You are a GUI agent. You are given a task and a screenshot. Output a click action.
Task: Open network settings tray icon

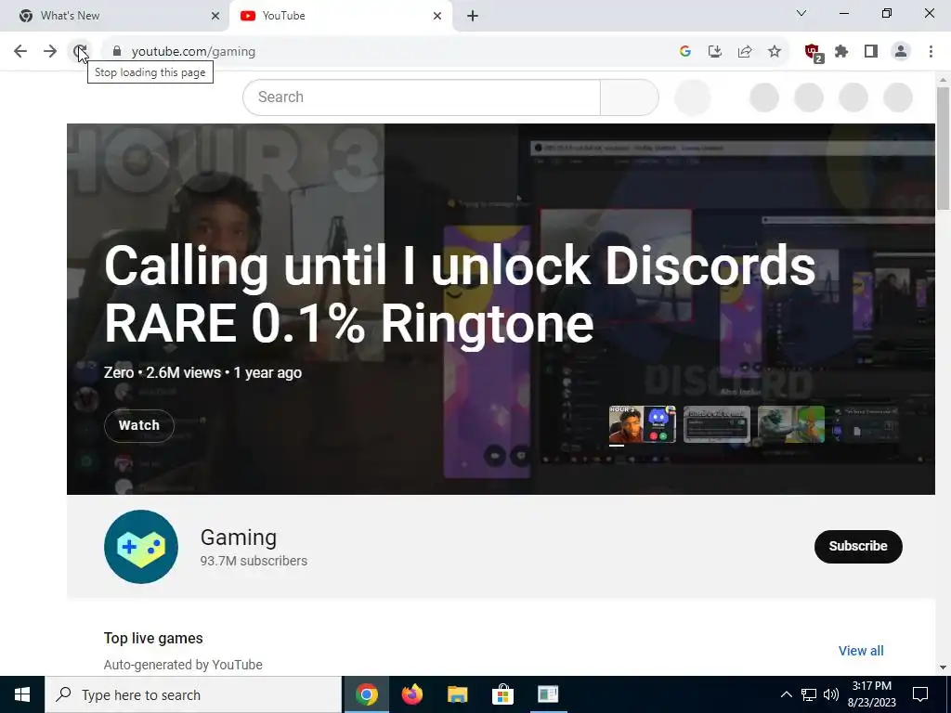pyautogui.click(x=809, y=694)
